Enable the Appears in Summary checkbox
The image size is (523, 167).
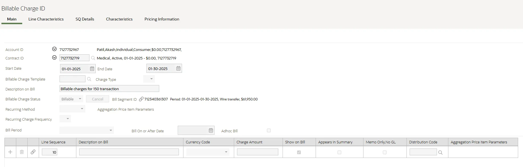click(339, 152)
